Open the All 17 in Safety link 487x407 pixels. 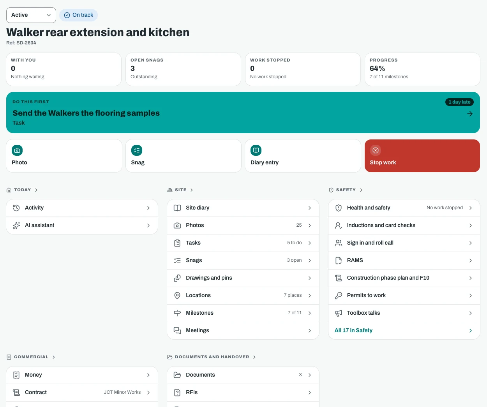pos(404,331)
